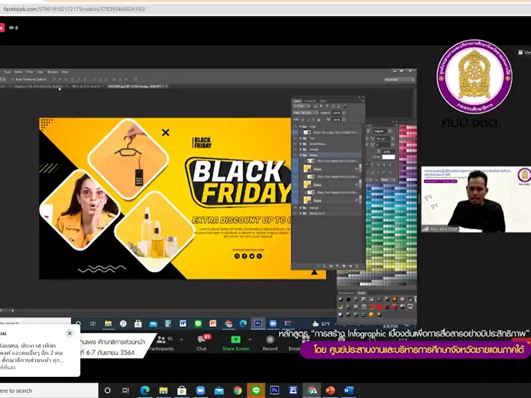Open Microsoft Edge in bottom Windows taskbar
Screen dimensions: 531x398
pos(145,390)
